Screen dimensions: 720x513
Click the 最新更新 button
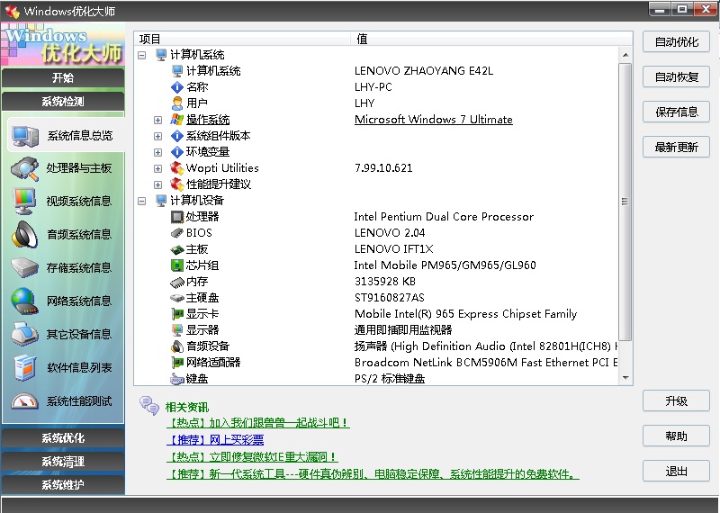677,148
